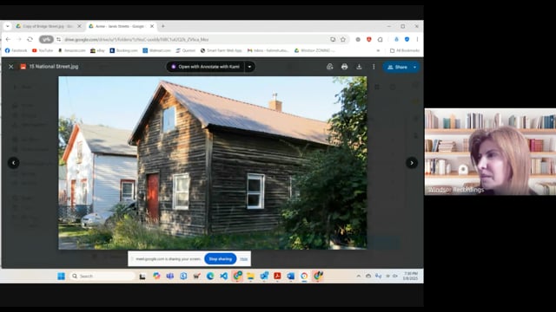The width and height of the screenshot is (556, 312).
Task: Click the Share button
Action: pos(397,67)
